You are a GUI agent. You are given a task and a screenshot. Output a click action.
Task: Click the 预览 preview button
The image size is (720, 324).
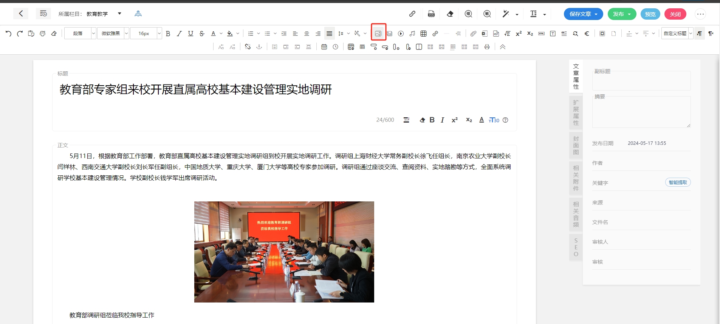pos(650,14)
